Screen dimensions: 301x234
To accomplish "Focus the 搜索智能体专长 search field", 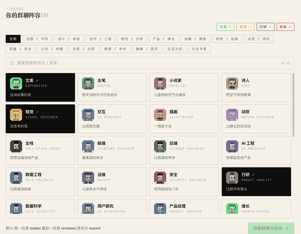I will click(150, 63).
